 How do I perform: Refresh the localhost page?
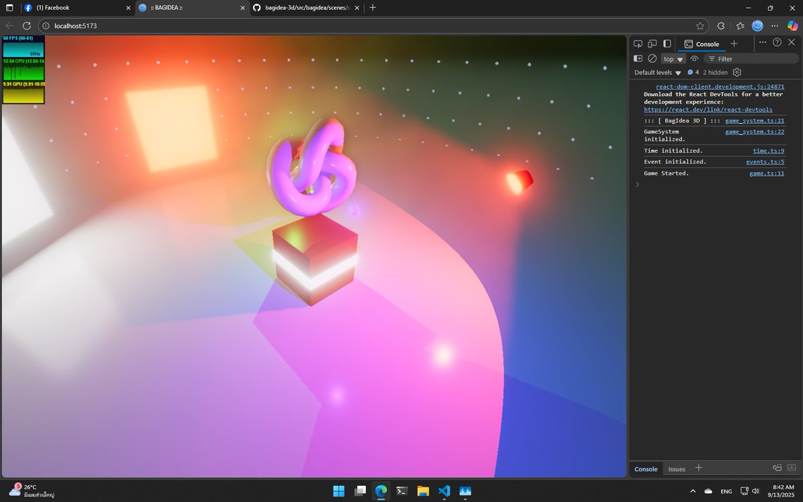[27, 25]
